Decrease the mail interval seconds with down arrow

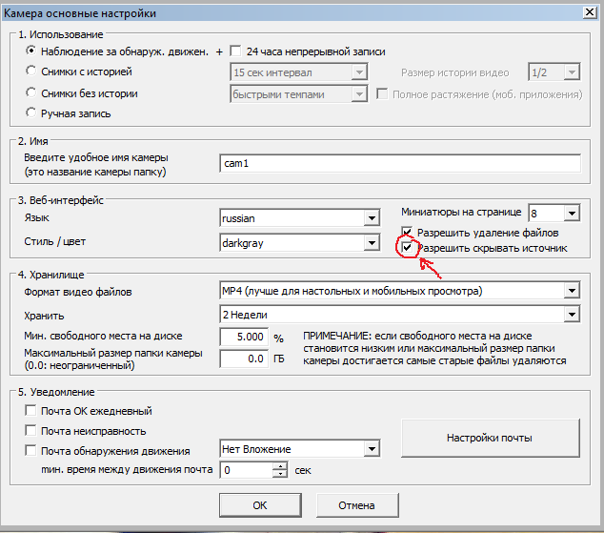(x=280, y=475)
